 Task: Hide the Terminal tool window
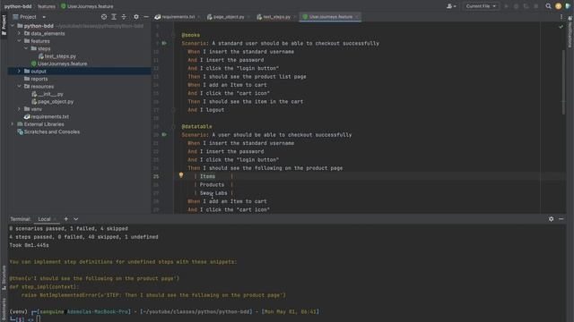click(561, 219)
